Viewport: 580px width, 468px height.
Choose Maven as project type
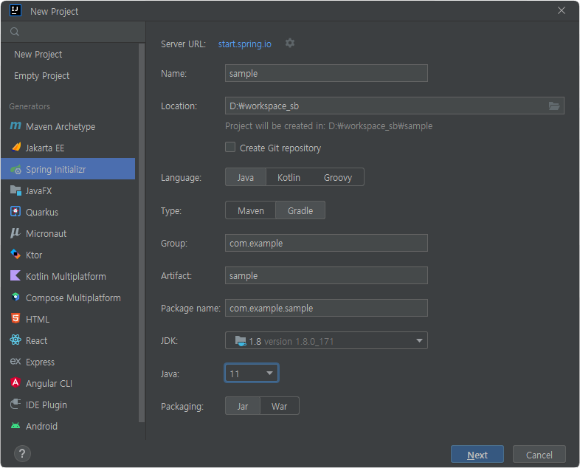point(251,211)
